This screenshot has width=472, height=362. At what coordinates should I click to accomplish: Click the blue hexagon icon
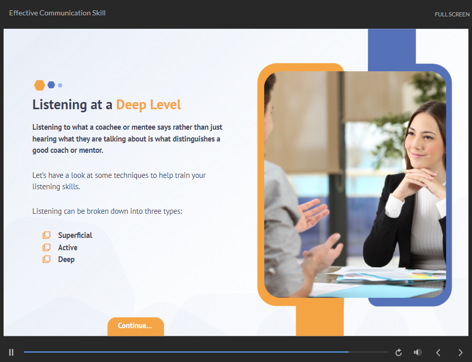[51, 85]
